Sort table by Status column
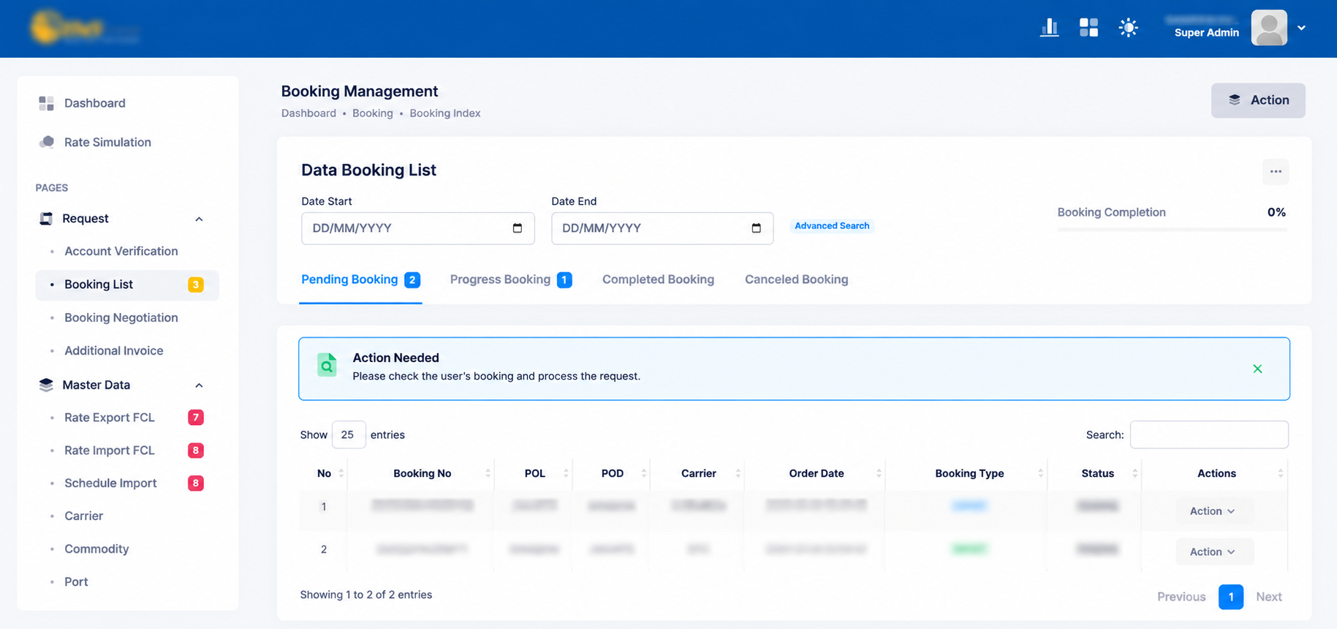 point(1095,473)
